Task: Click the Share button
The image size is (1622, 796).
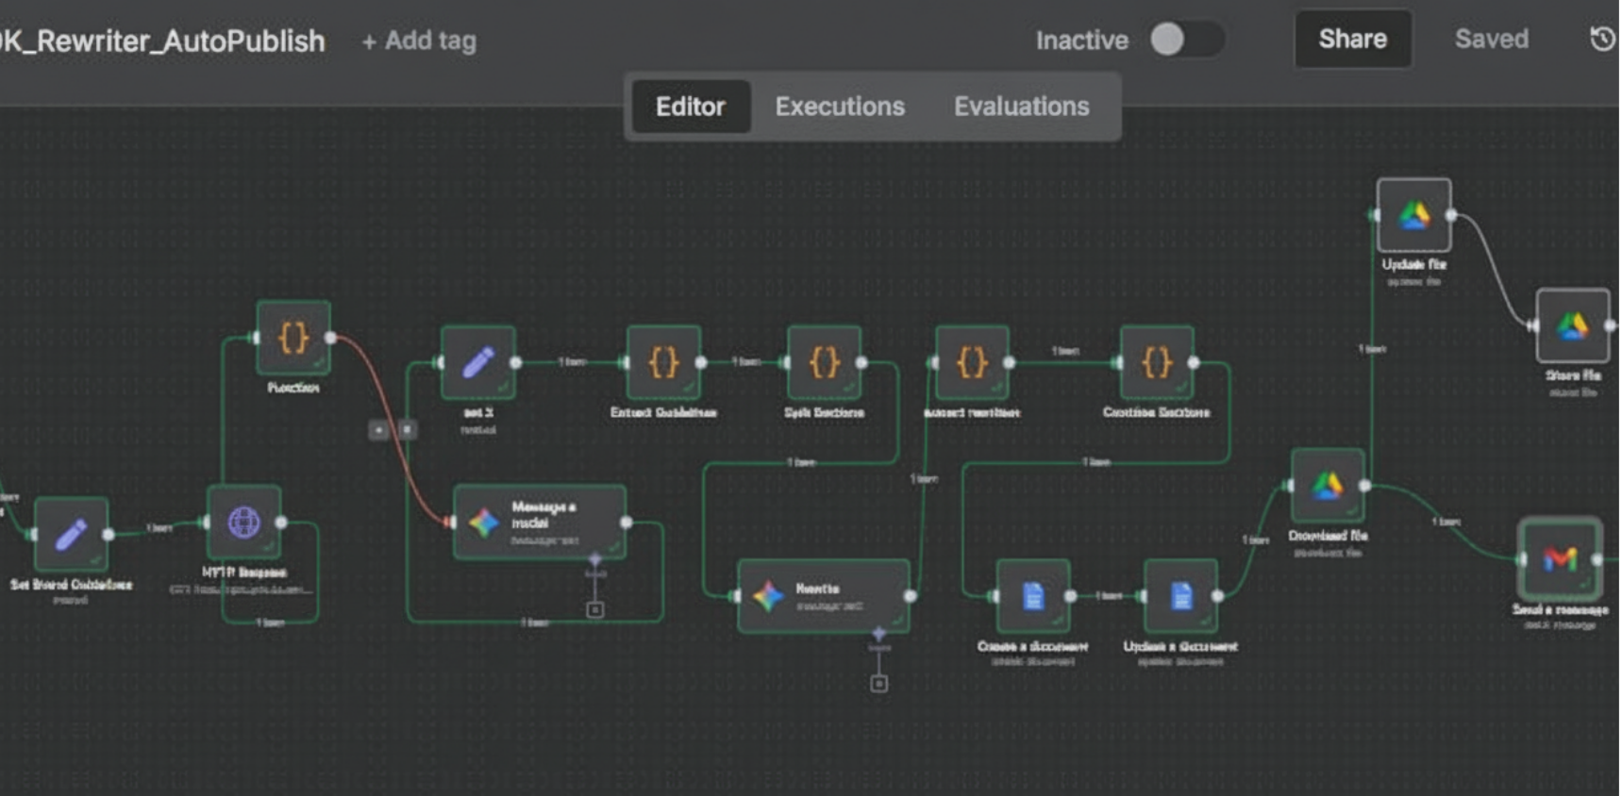Action: 1352,40
